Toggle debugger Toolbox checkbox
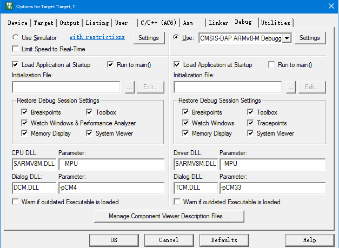Viewport: 339px width, 248px height. pos(250,112)
